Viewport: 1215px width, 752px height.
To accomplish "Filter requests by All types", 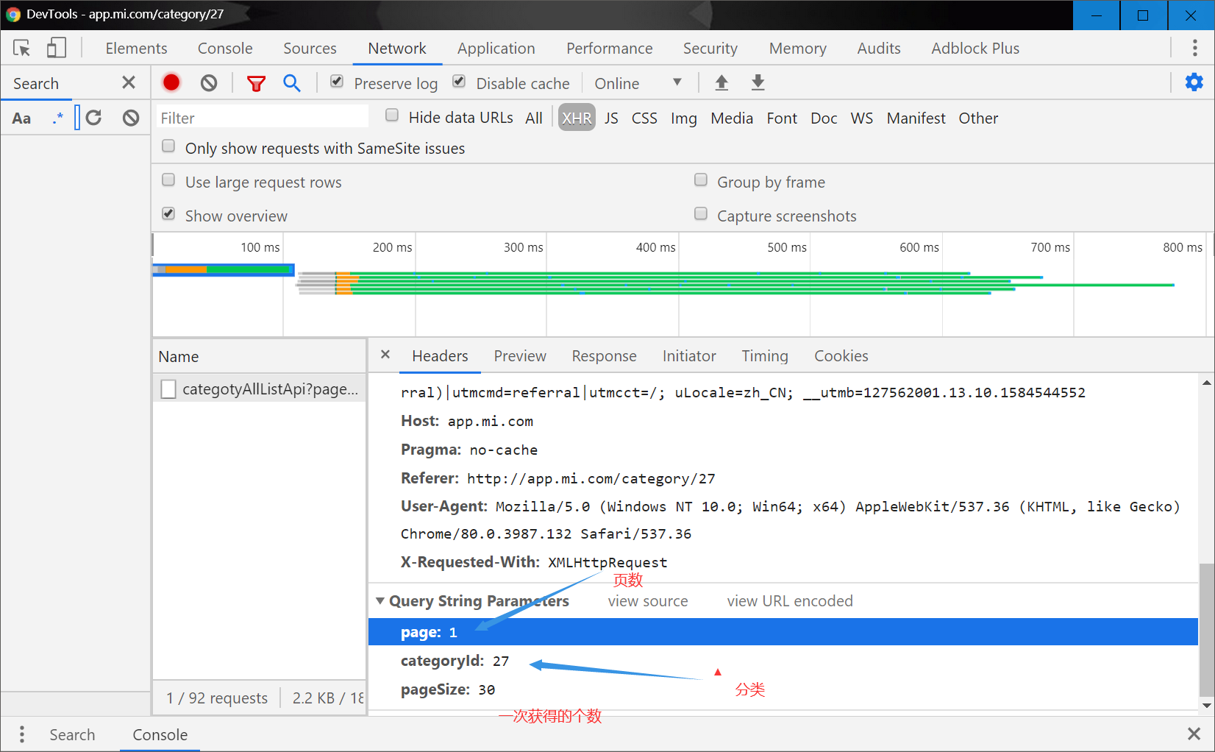I will pos(534,118).
